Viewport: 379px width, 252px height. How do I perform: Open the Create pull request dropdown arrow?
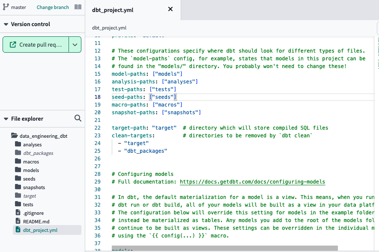coord(75,44)
